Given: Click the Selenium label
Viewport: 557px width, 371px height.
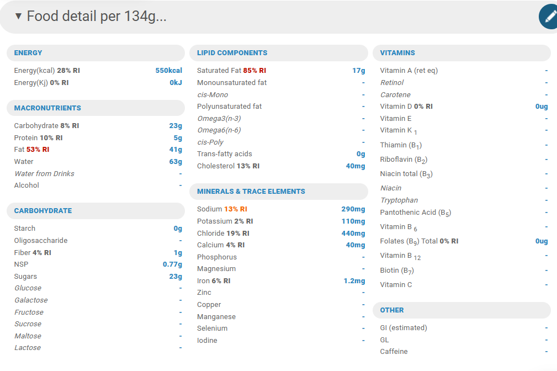Looking at the screenshot, I should click(x=213, y=328).
